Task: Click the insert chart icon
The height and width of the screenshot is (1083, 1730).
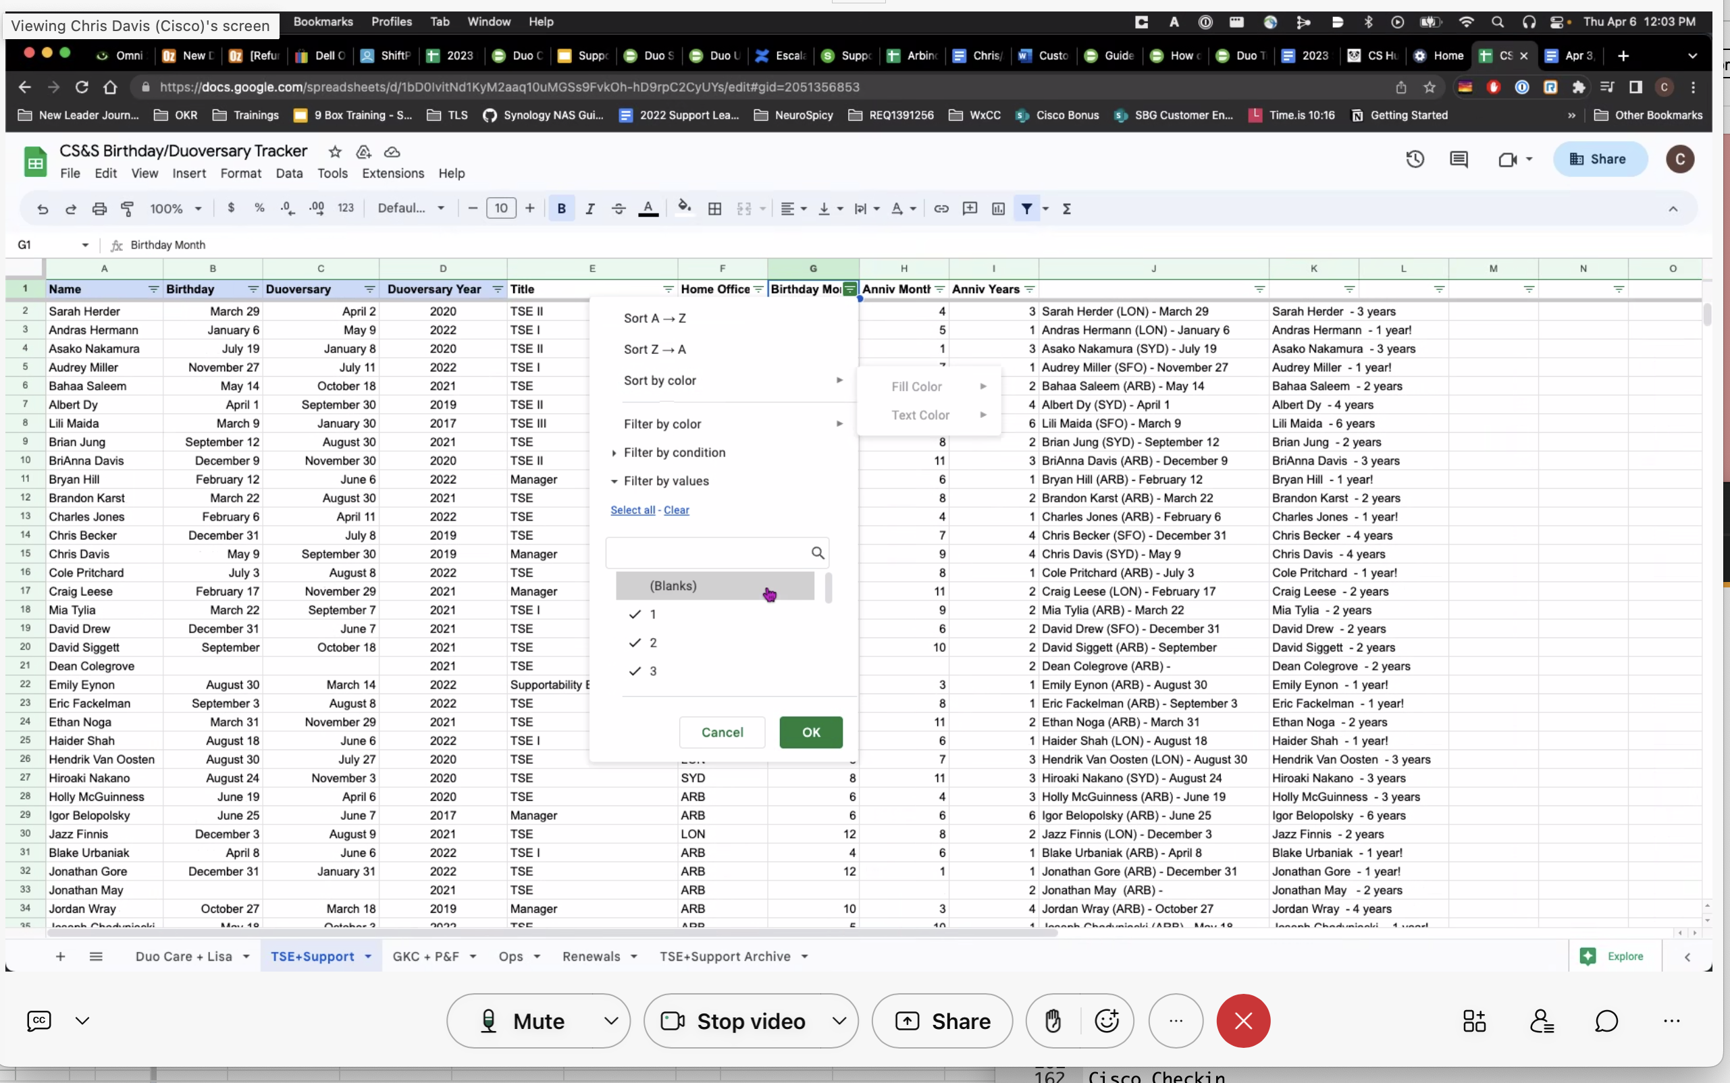Action: (x=998, y=209)
